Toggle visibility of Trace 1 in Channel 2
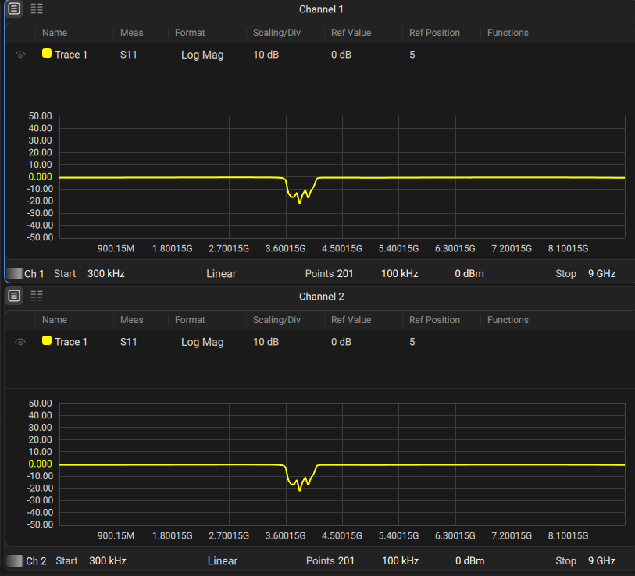The height and width of the screenshot is (576, 635). click(20, 342)
